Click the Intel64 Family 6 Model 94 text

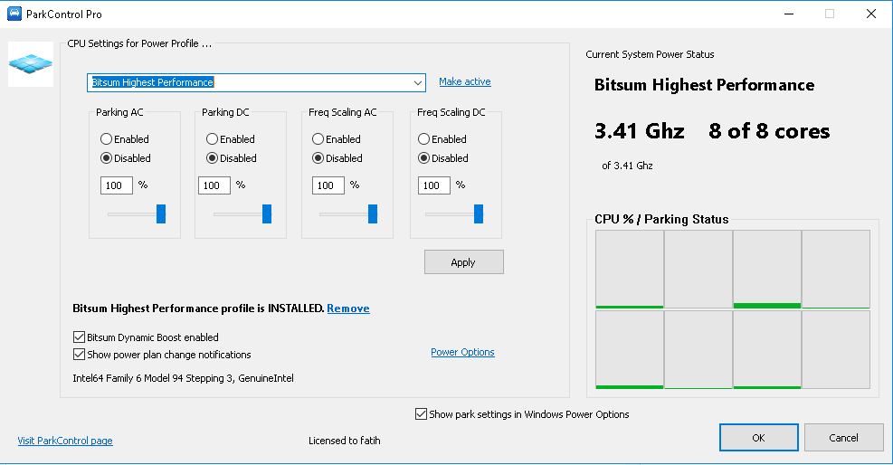pos(183,378)
